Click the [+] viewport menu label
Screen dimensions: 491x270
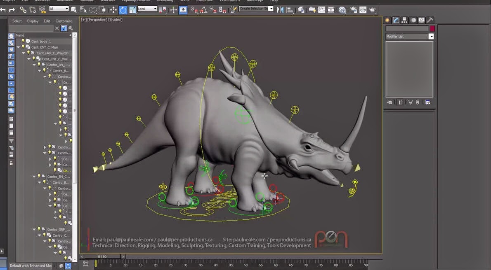(84, 20)
